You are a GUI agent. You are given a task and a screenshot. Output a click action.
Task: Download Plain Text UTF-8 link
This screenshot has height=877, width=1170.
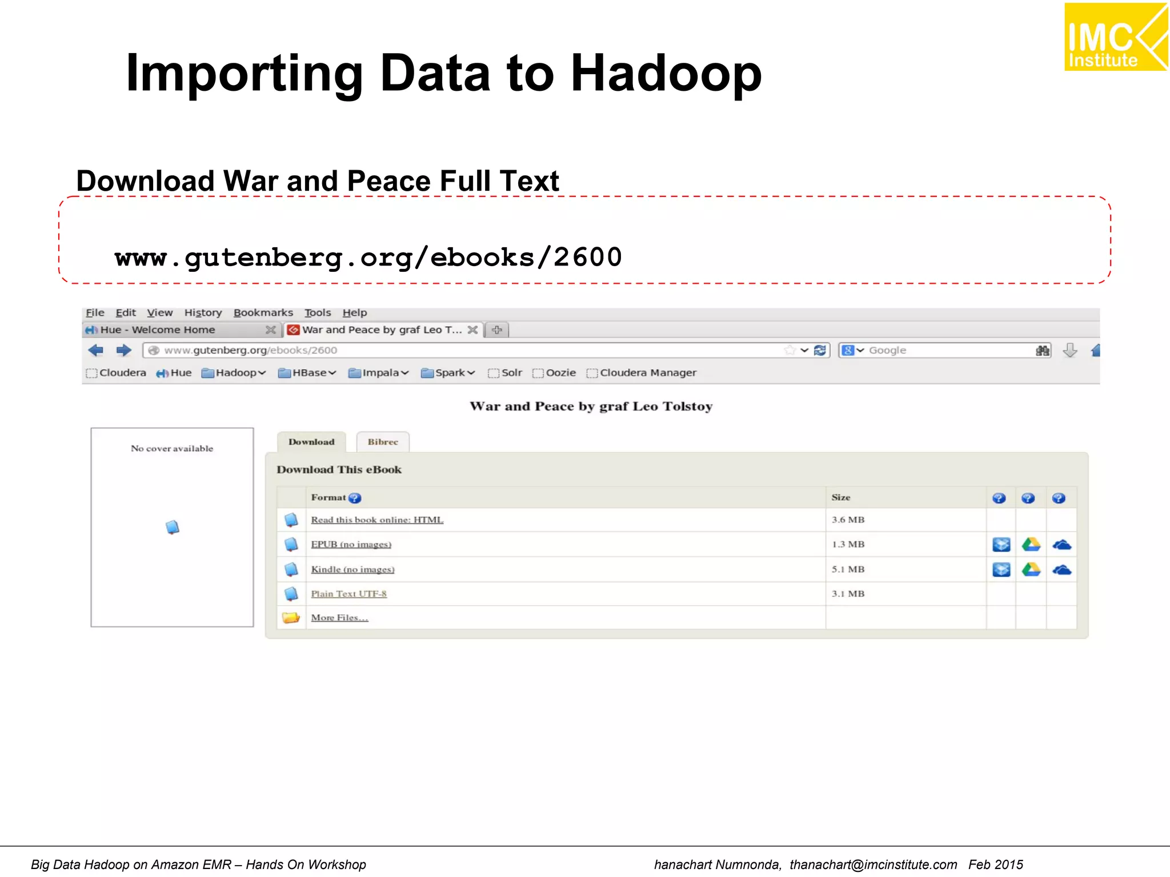(x=348, y=594)
